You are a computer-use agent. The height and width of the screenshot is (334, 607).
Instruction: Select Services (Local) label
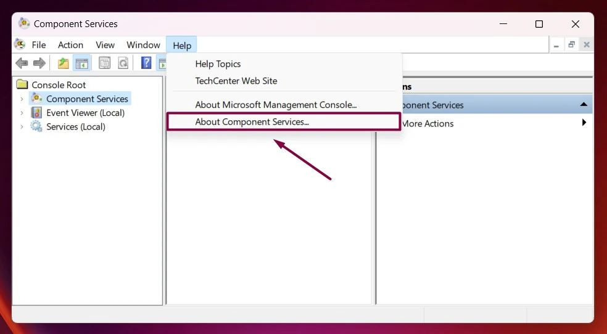(76, 127)
